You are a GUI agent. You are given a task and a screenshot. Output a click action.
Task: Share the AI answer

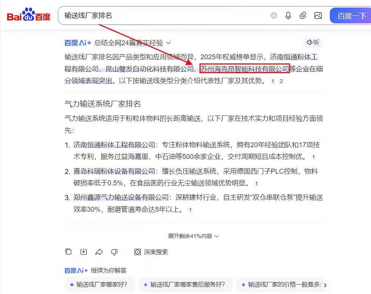click(99, 252)
